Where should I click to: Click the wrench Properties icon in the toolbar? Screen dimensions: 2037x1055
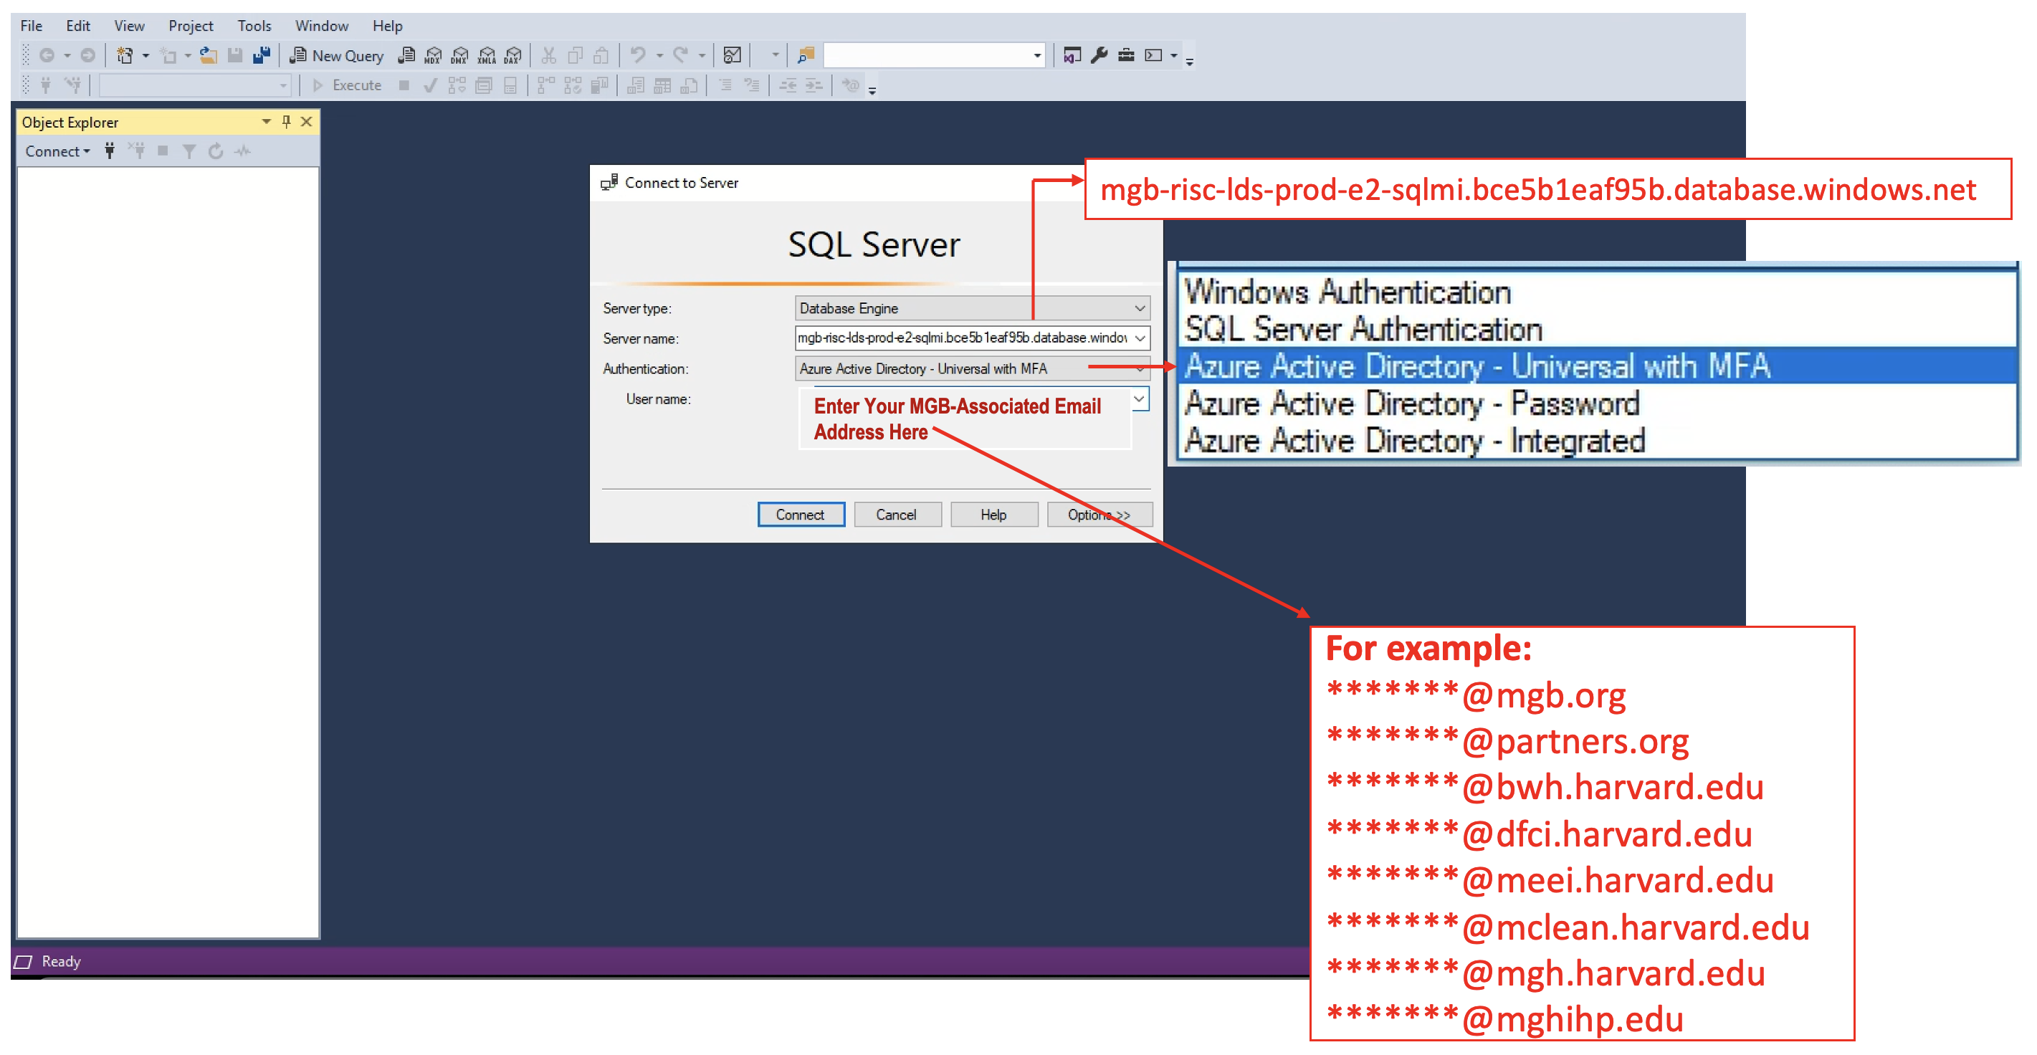coord(1099,55)
